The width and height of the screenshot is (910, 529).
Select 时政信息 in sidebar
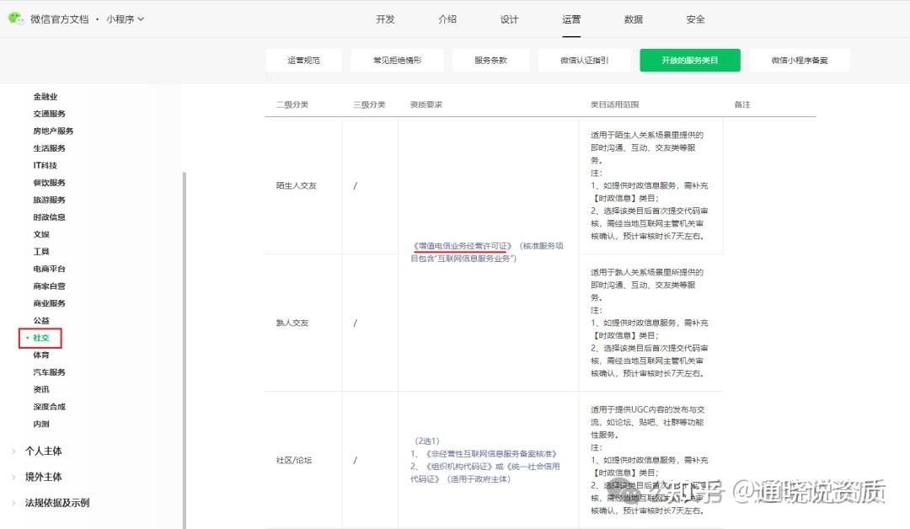[x=50, y=217]
